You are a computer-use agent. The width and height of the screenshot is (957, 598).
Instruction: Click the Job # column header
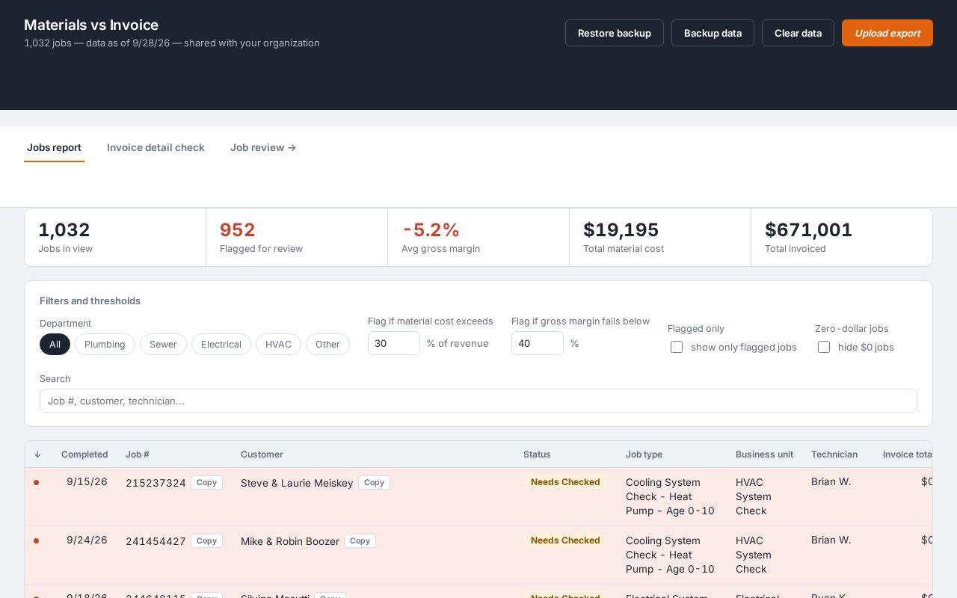tap(138, 454)
